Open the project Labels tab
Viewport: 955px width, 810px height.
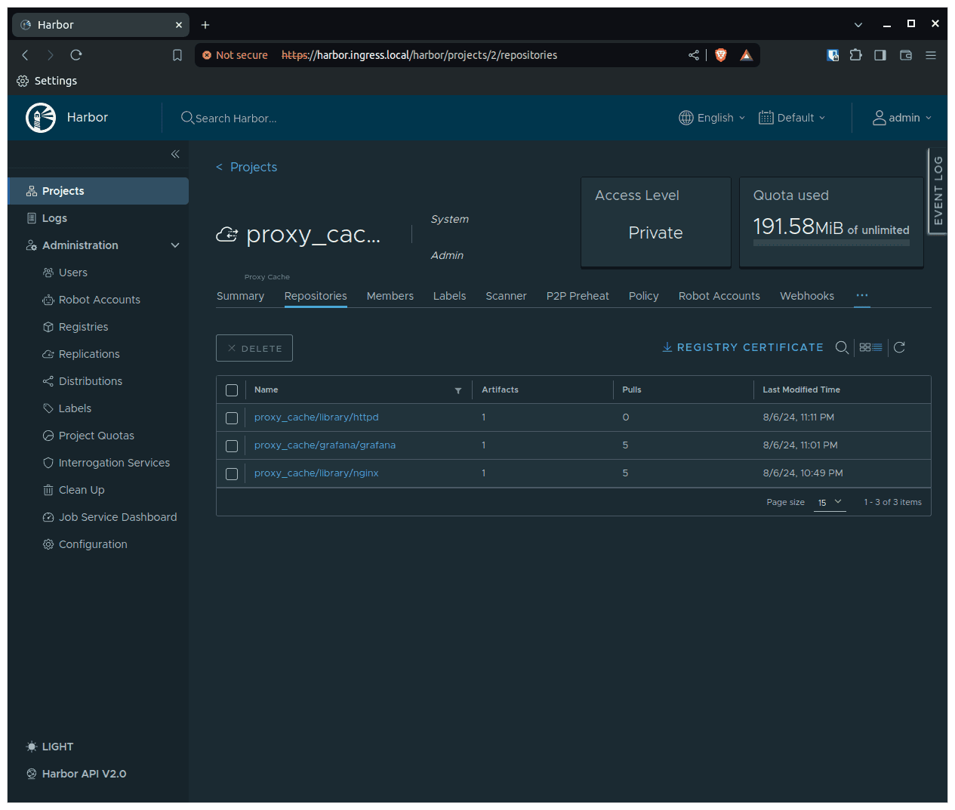tap(449, 296)
